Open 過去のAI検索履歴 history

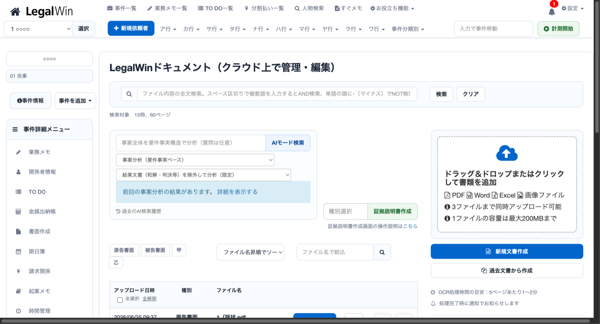point(139,211)
